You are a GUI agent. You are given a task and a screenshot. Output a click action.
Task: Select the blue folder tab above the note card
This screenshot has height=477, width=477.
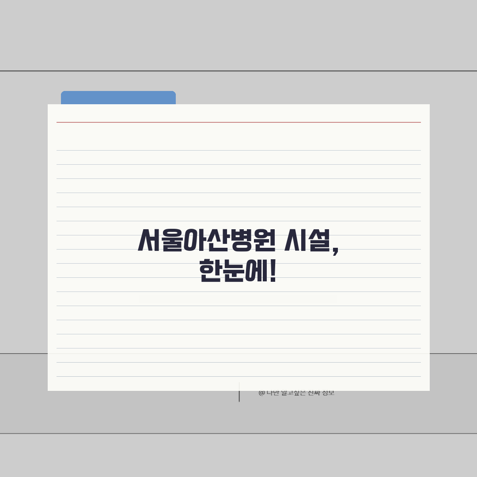118,98
